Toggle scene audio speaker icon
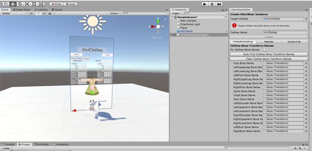 (x=44, y=13)
